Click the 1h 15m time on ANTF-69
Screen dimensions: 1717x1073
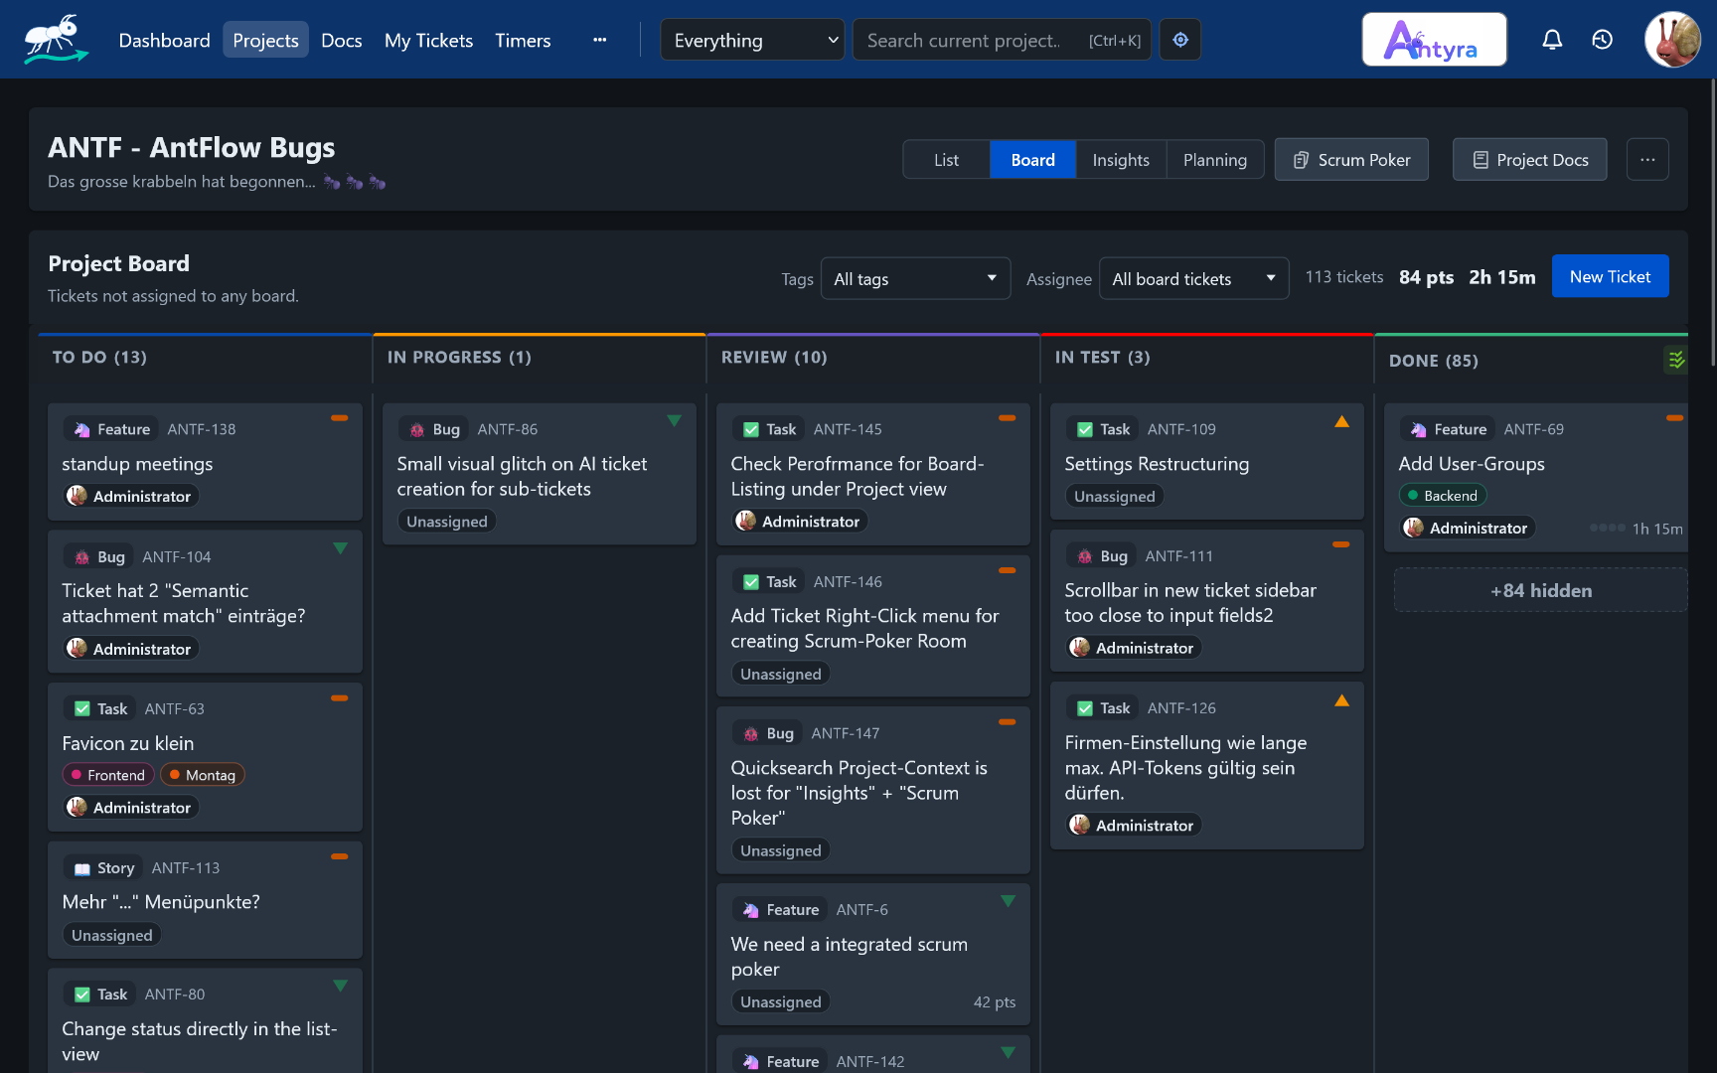(x=1657, y=529)
